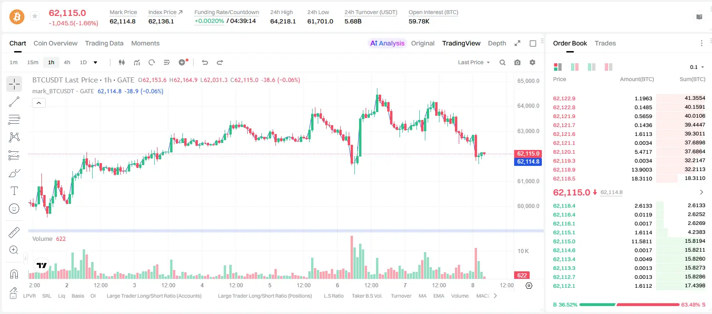The height and width of the screenshot is (314, 712).
Task: Switch chart view to Depth
Action: (497, 43)
